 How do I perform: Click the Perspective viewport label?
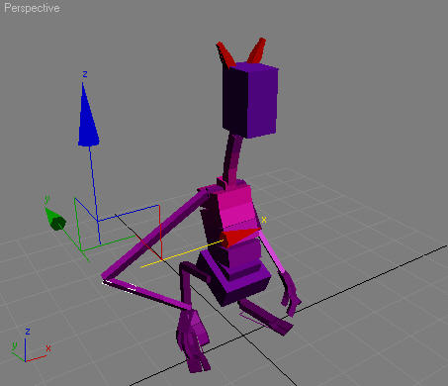tap(32, 8)
